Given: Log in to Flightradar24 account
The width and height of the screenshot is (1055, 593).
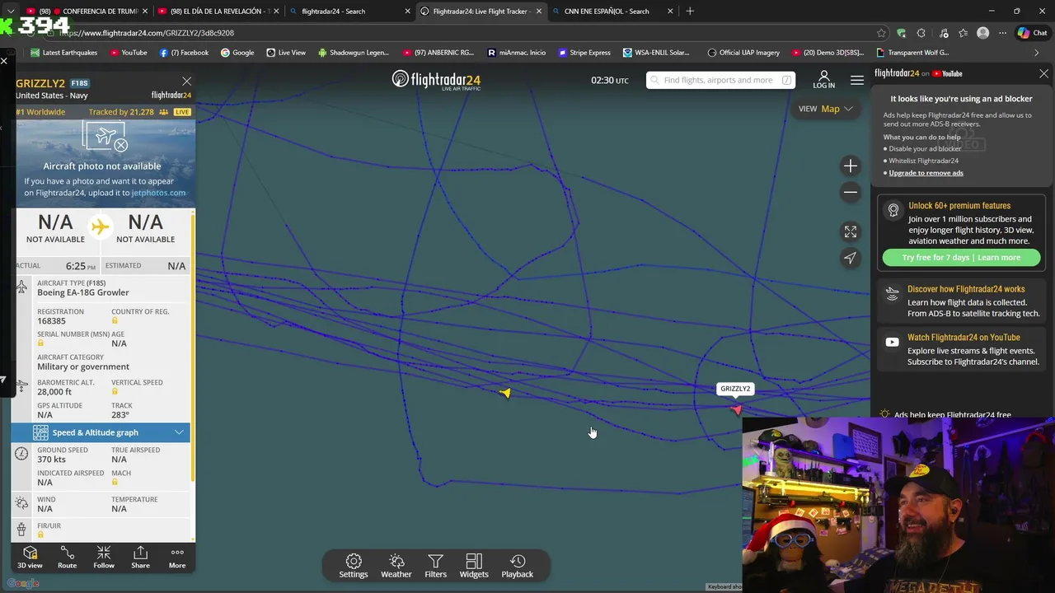Looking at the screenshot, I should coord(823,80).
